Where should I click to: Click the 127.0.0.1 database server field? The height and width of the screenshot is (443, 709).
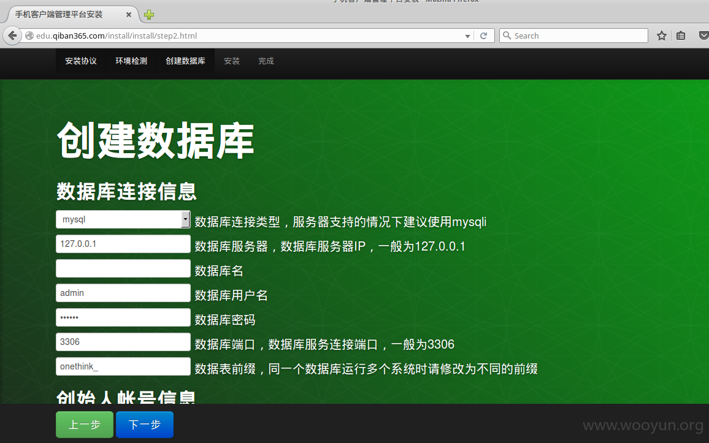[123, 244]
